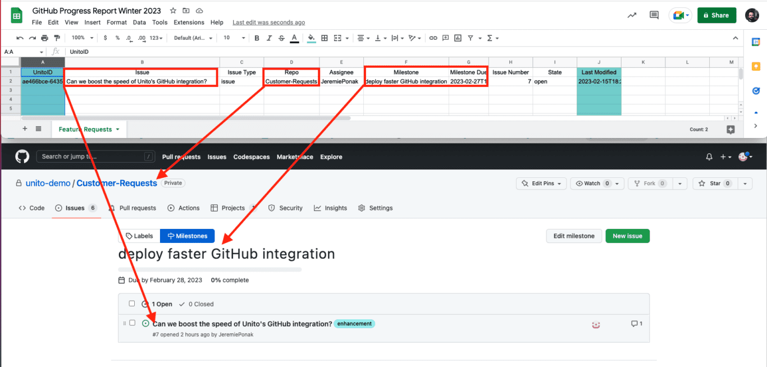This screenshot has height=367, width=767.
Task: Check the checkbox for issue #7
Action: click(x=132, y=323)
